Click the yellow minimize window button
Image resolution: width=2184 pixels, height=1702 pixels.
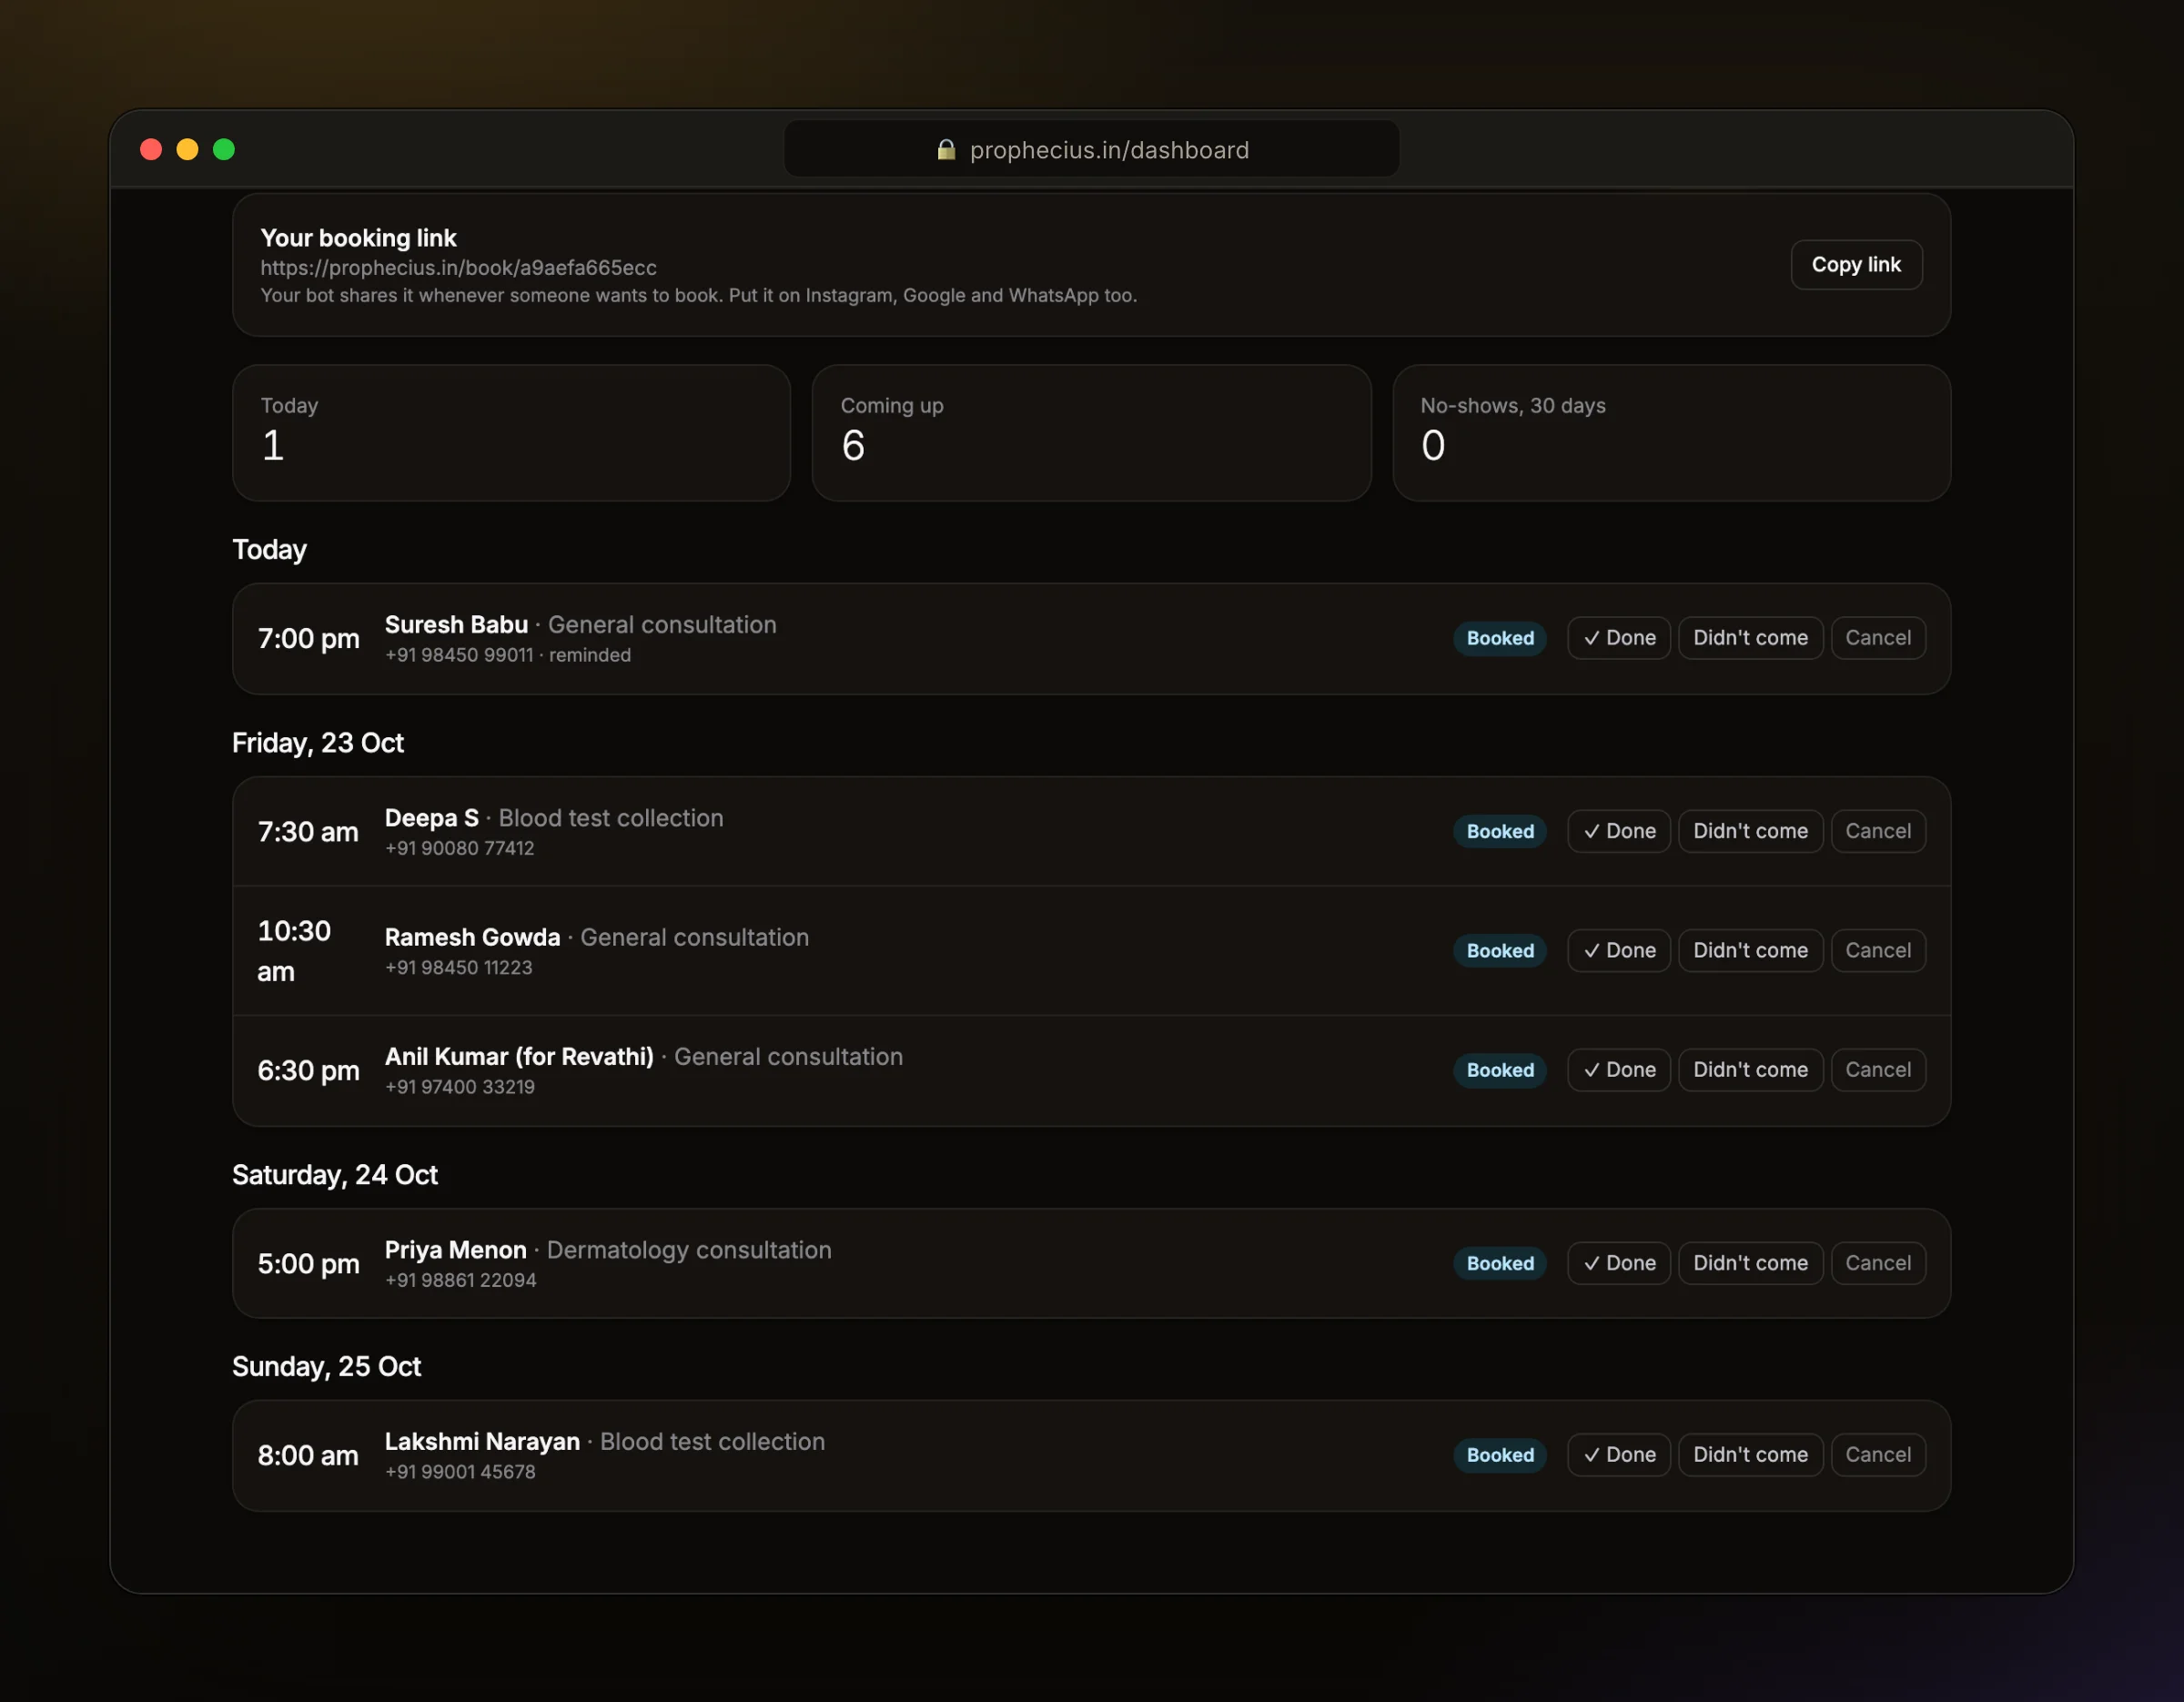coord(187,150)
